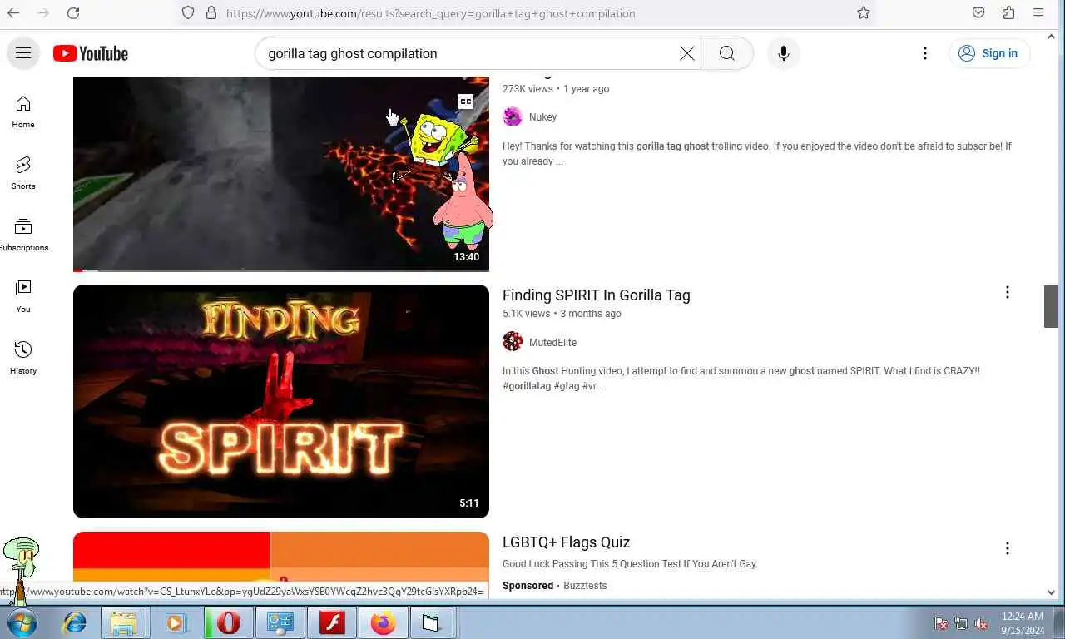Image resolution: width=1065 pixels, height=639 pixels.
Task: Click the site padlock icon
Action: click(x=211, y=13)
